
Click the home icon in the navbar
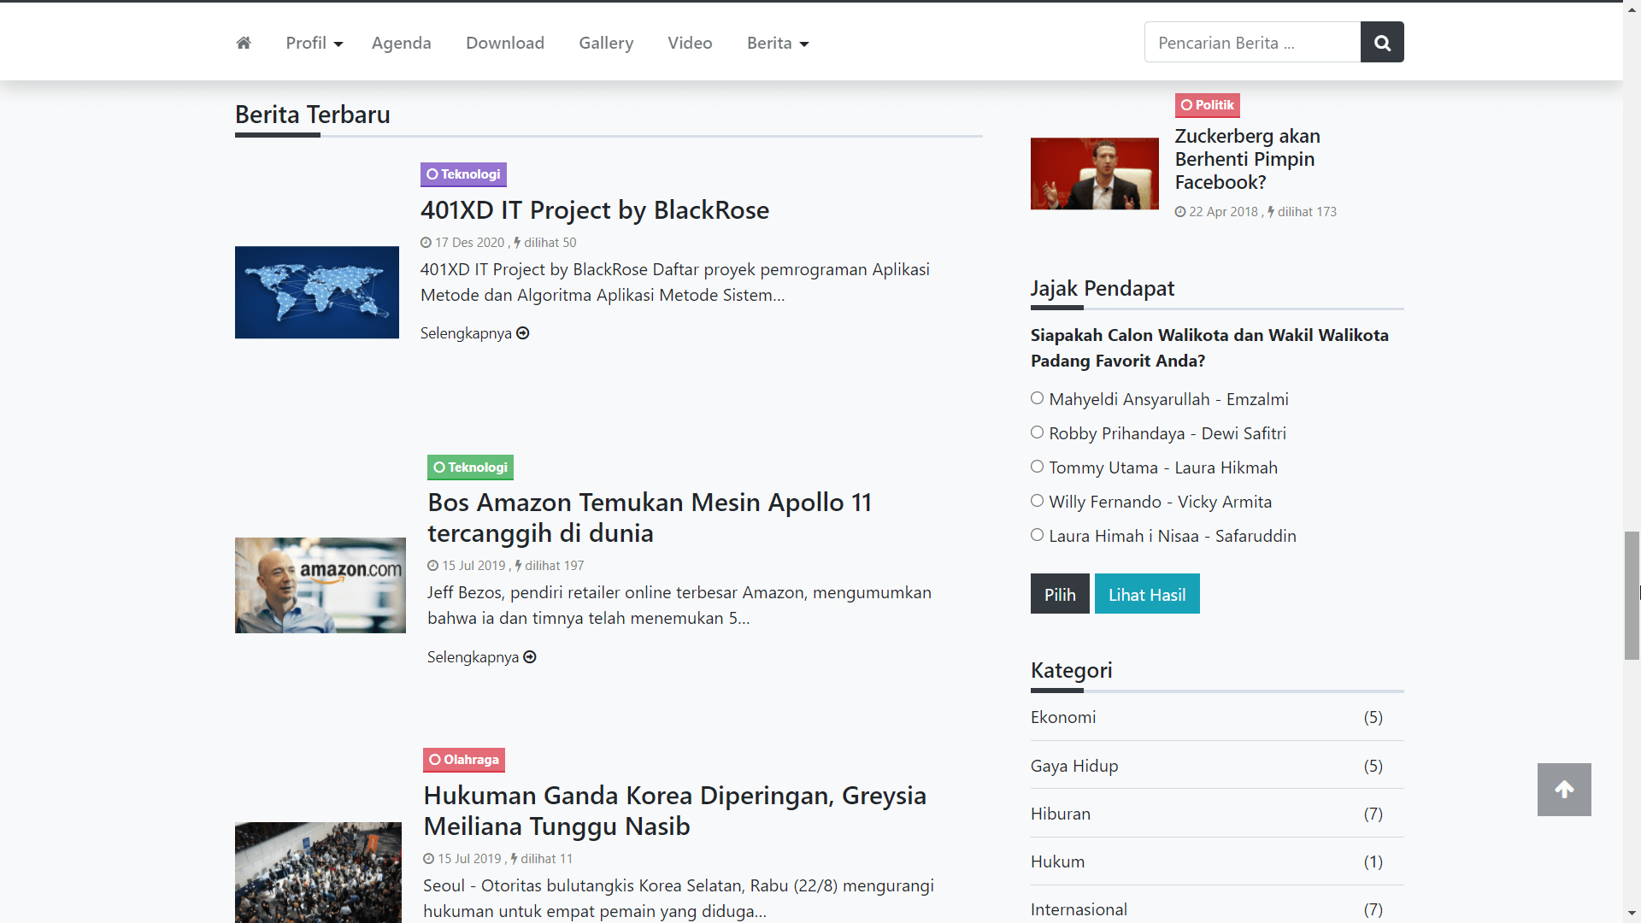point(244,43)
